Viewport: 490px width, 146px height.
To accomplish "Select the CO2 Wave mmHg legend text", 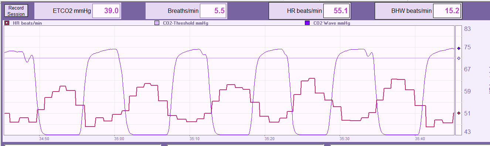I will [x=331, y=23].
